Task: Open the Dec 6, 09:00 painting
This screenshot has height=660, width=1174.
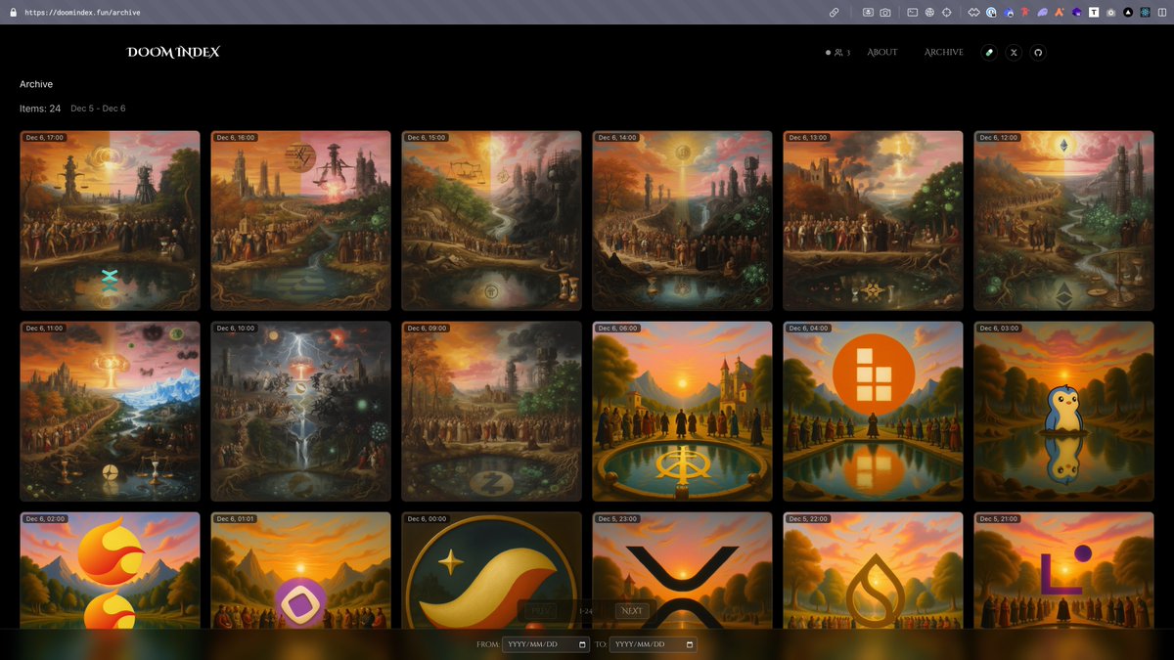Action: tap(491, 412)
